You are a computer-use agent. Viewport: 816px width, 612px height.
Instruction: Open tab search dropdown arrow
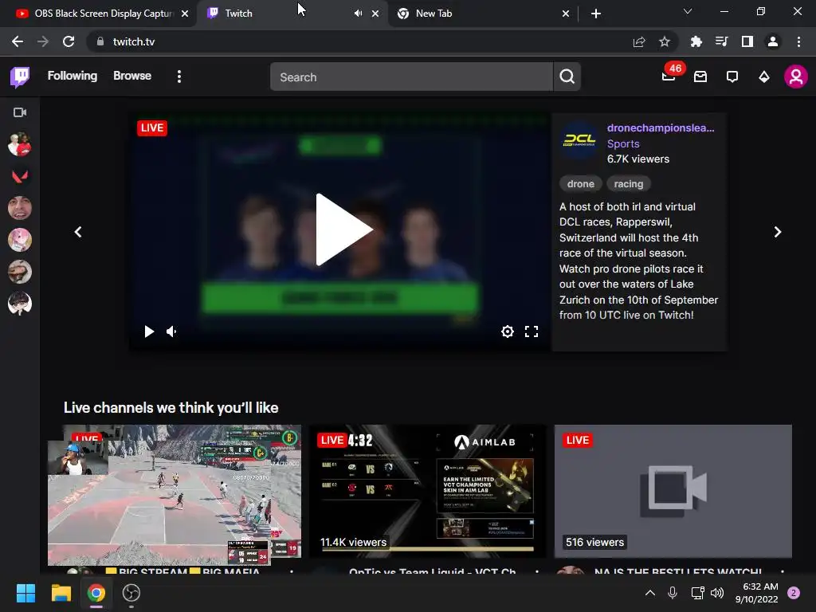pyautogui.click(x=688, y=11)
